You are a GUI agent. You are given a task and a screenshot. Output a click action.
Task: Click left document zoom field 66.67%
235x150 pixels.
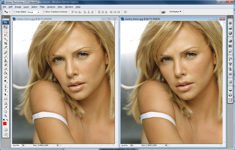tap(16, 145)
